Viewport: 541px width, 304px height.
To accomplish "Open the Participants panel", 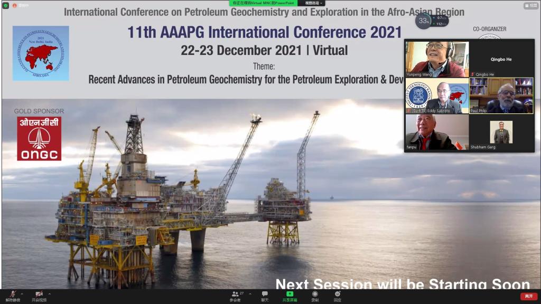I will pos(235,295).
